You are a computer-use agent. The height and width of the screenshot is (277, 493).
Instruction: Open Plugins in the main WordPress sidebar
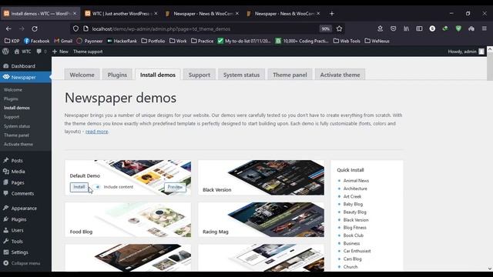[18, 219]
